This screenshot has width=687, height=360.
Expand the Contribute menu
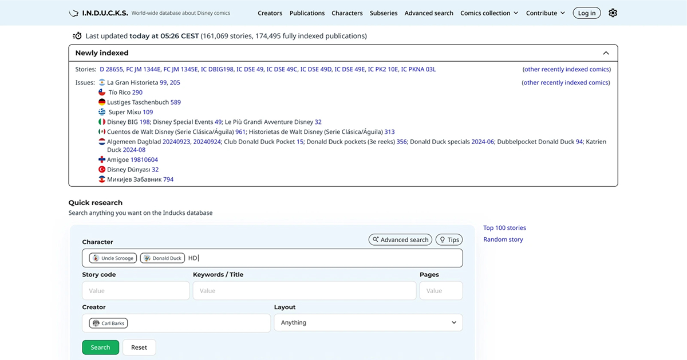coord(545,13)
